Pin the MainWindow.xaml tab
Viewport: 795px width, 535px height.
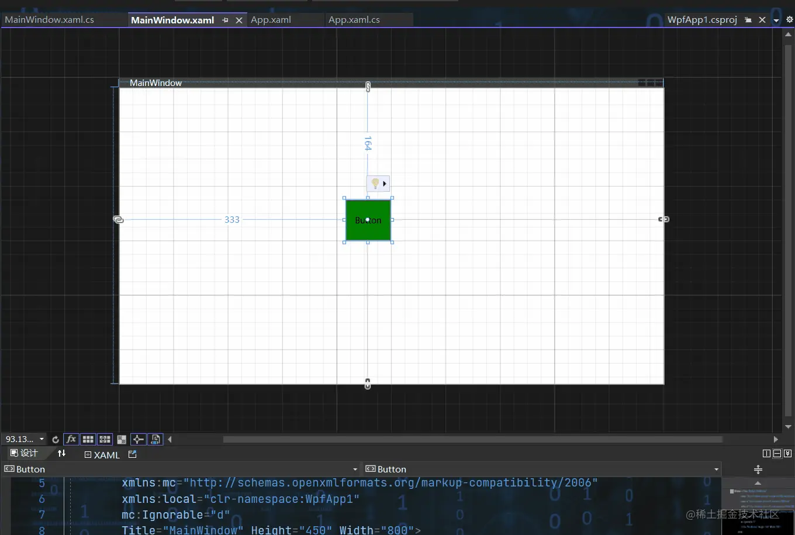point(226,20)
